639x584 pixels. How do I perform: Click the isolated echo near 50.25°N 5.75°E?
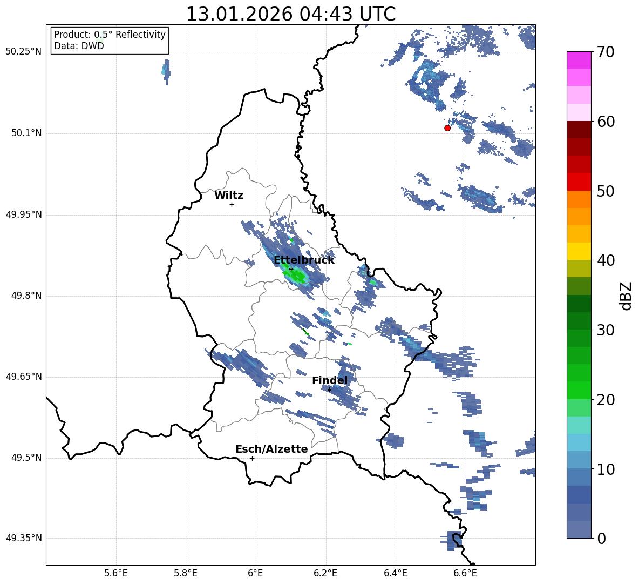pos(166,72)
